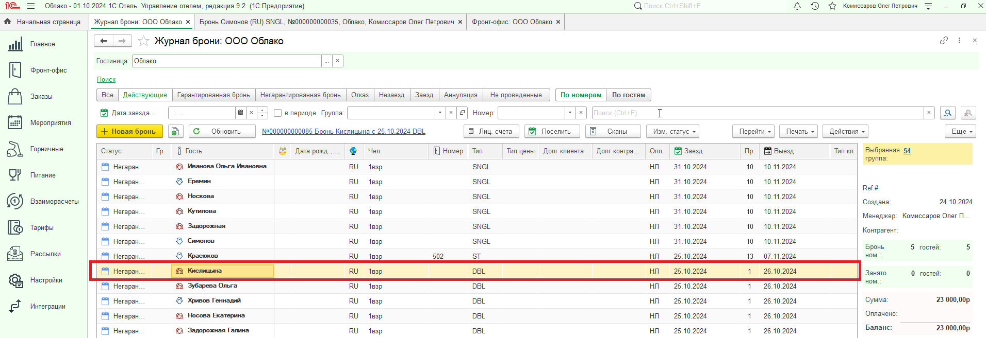986x338 pixels.
Task: Open form options three-dot menu
Action: pyautogui.click(x=959, y=40)
